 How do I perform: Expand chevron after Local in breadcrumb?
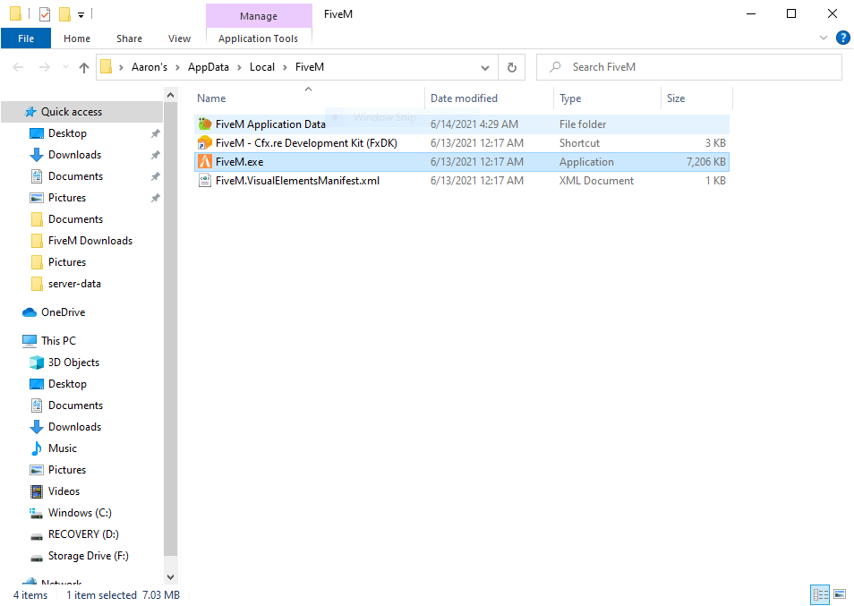click(x=285, y=67)
